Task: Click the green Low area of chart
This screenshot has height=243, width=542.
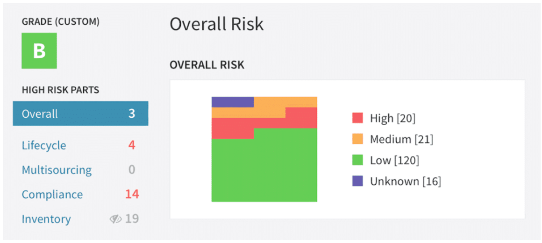Action: [264, 170]
